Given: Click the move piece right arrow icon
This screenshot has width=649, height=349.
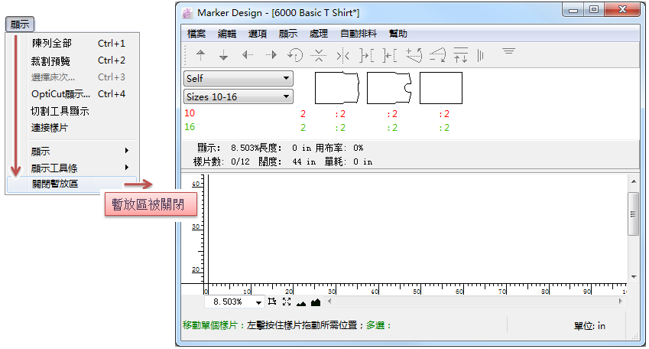Looking at the screenshot, I should tap(271, 55).
